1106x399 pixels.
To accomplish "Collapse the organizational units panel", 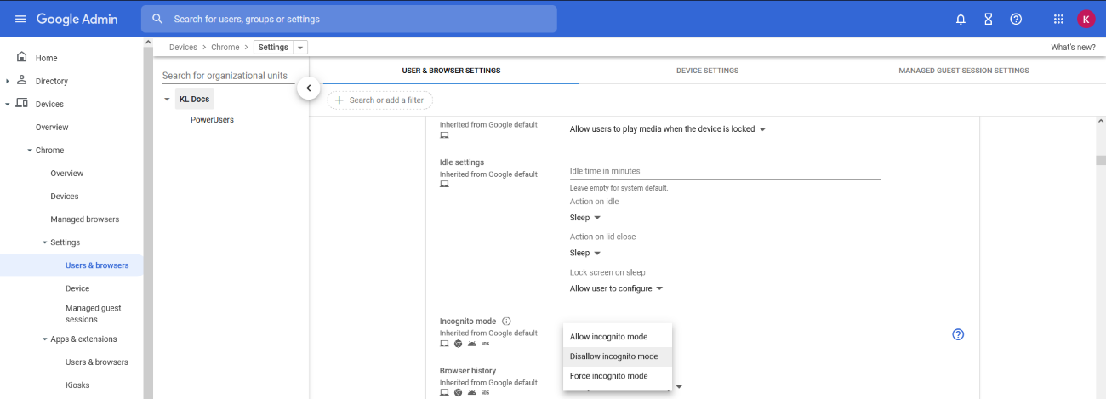I will [x=308, y=88].
